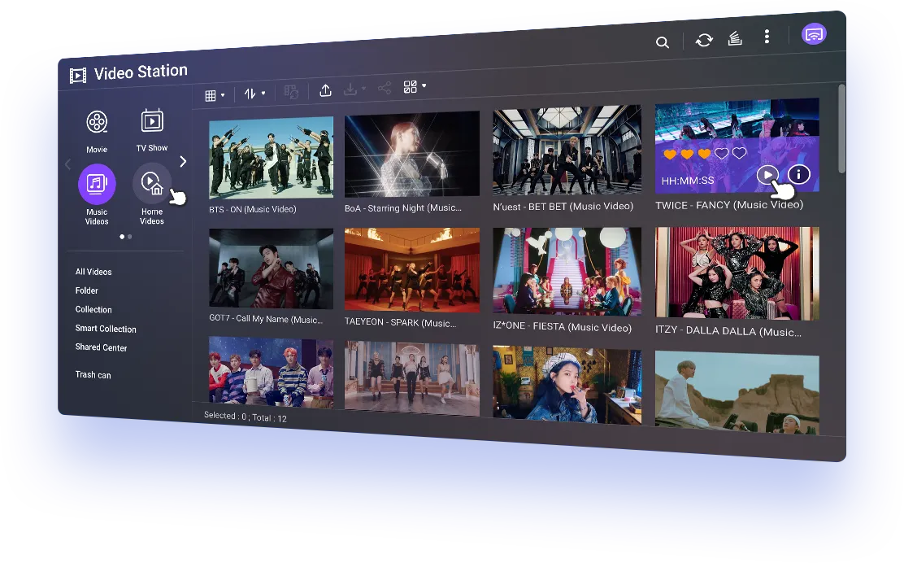Select thumbnail of woman in beret

567,386
